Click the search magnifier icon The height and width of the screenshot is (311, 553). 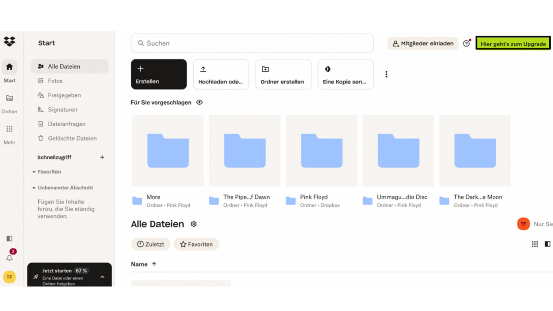coord(141,43)
